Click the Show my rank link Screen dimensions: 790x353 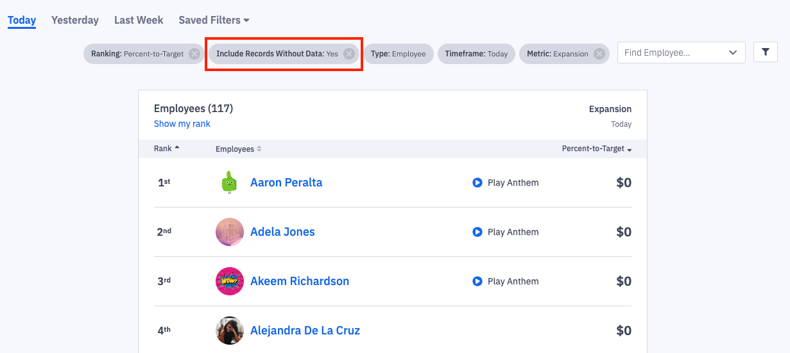click(182, 124)
